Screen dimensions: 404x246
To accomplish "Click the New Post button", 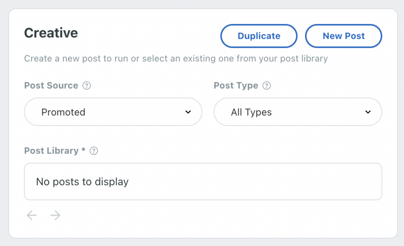I will [343, 36].
